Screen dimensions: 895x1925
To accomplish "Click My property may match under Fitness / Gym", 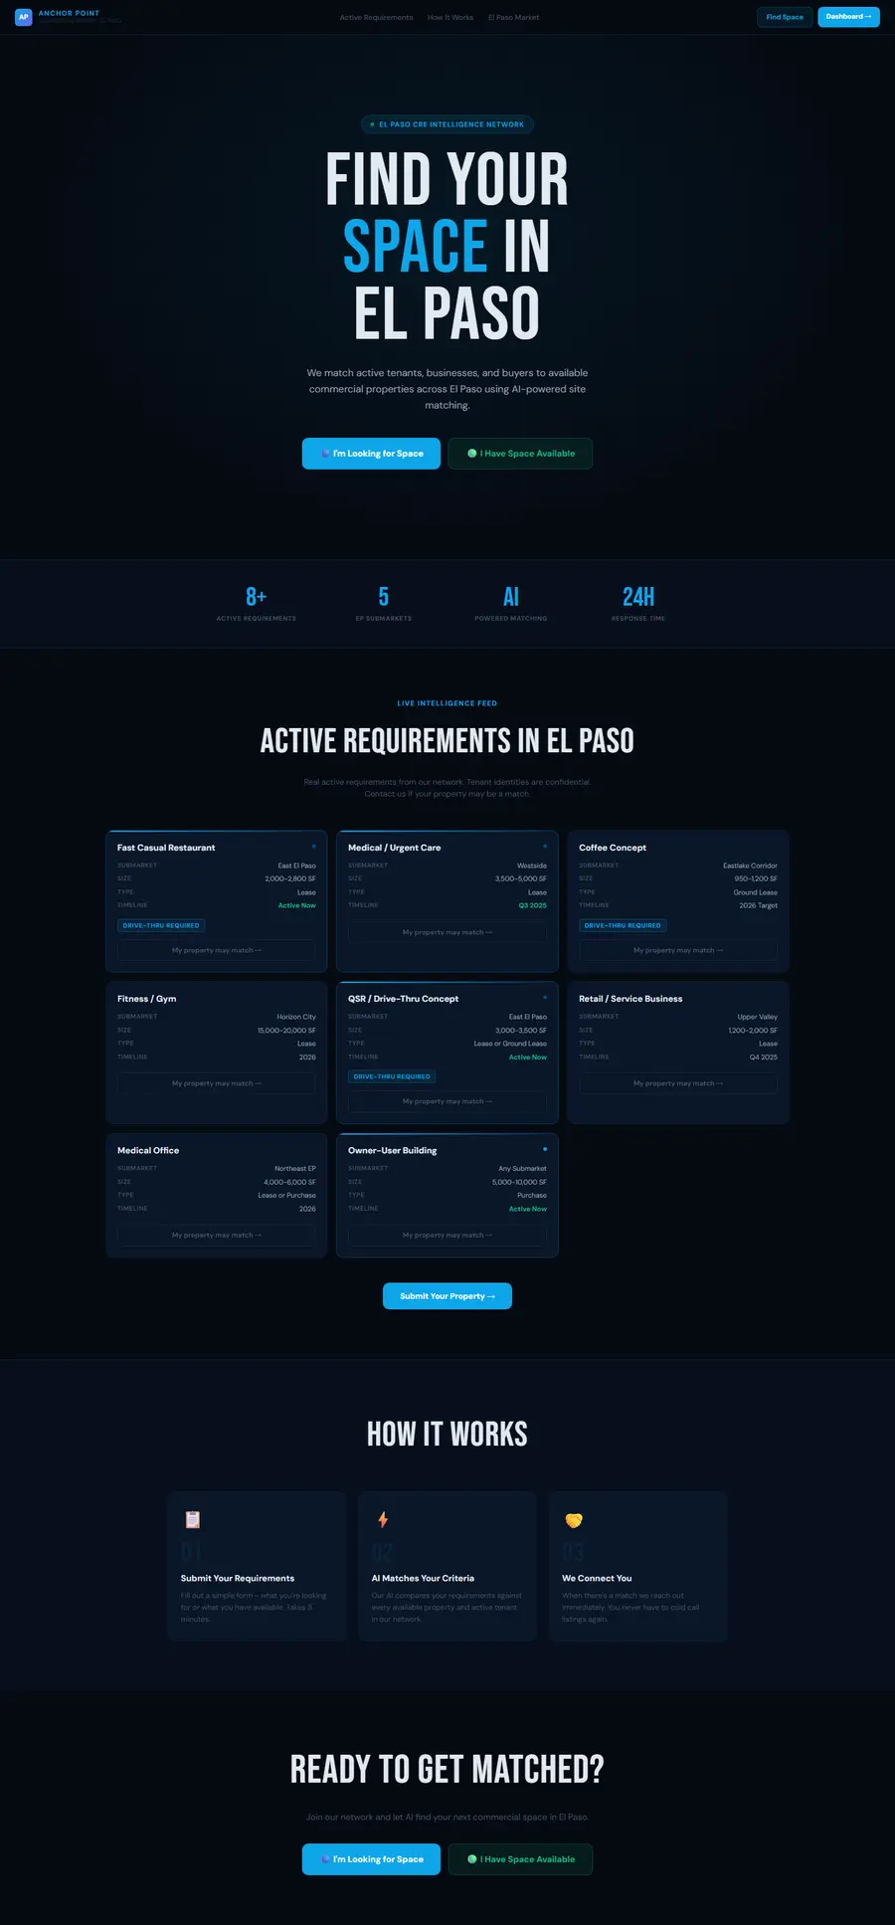I will coord(217,1083).
